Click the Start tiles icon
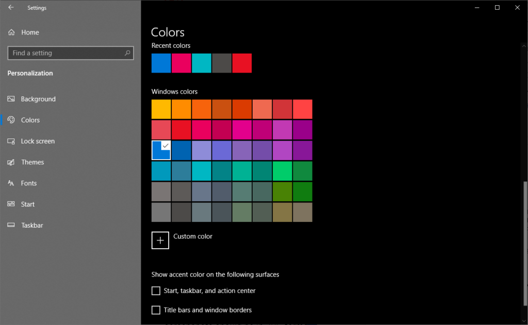Screen dimensions: 528x325 click(11, 204)
